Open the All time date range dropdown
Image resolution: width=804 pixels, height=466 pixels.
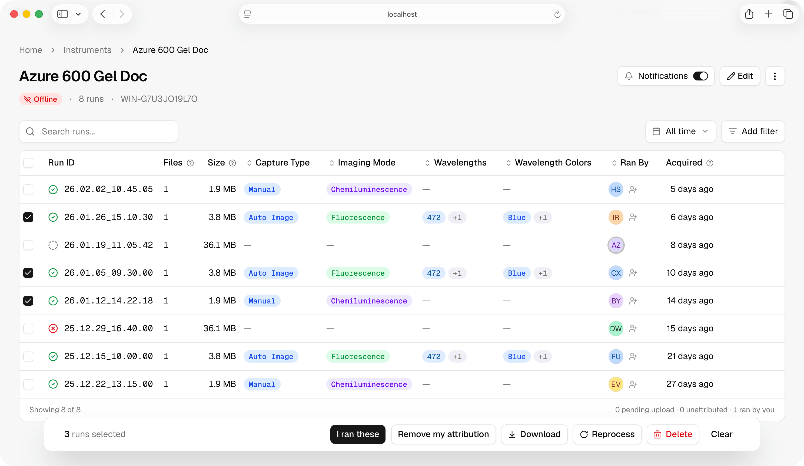(680, 131)
